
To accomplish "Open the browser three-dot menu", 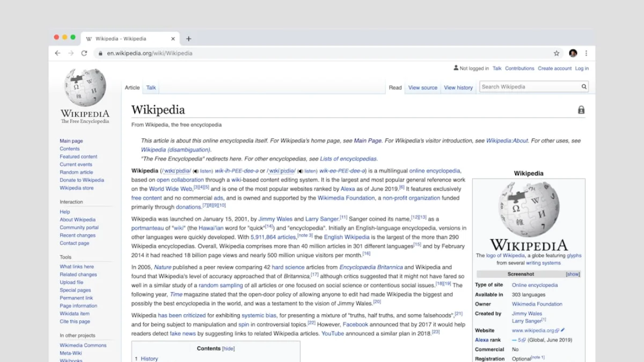I will click(586, 53).
